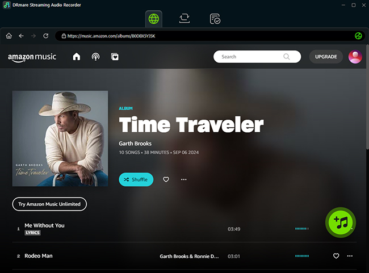Click popularity bar of Rodeo Man
This screenshot has height=273, width=369.
point(302,256)
